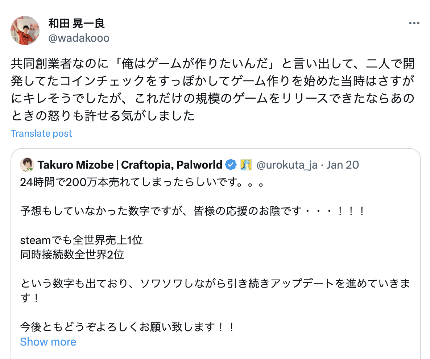Open the Jan 20 timestamp
Screen dimensions: 430x359
tap(343, 165)
